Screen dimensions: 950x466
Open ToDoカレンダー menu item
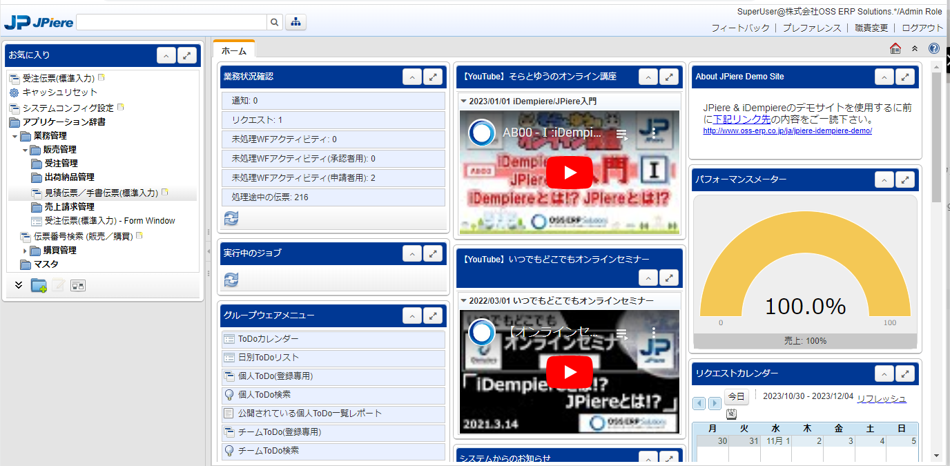coord(333,340)
